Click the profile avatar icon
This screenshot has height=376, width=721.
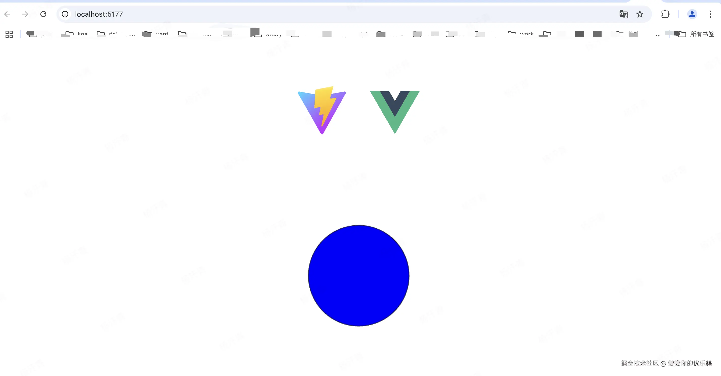click(x=692, y=14)
